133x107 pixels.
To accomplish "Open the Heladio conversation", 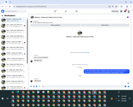I will [13, 54].
